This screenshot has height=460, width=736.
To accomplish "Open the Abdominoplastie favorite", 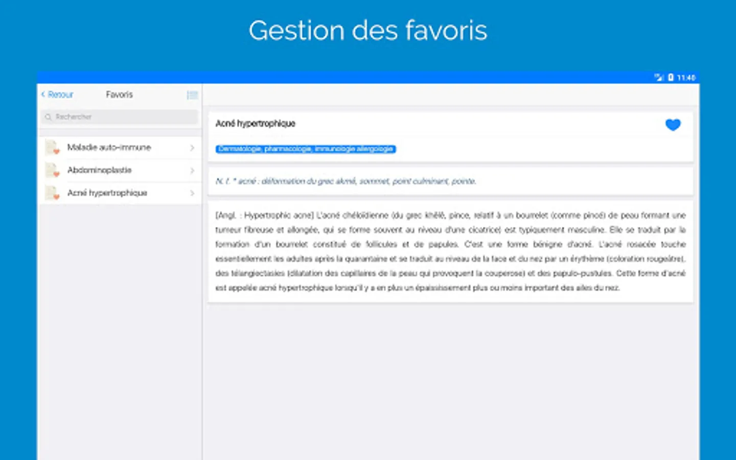I will (x=120, y=170).
